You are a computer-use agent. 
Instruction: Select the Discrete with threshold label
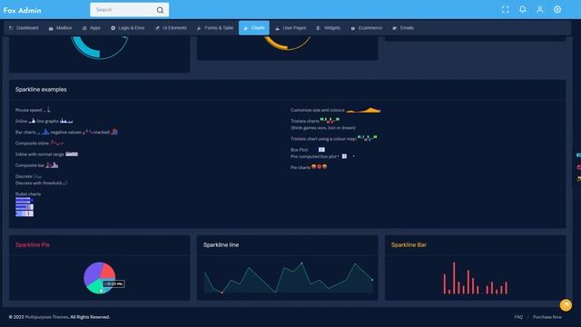tap(38, 183)
